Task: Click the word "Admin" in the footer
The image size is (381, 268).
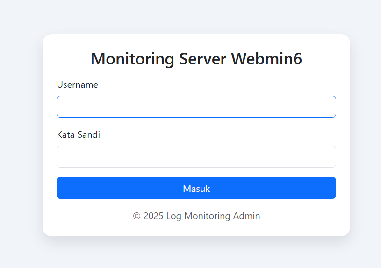Action: click(x=247, y=216)
